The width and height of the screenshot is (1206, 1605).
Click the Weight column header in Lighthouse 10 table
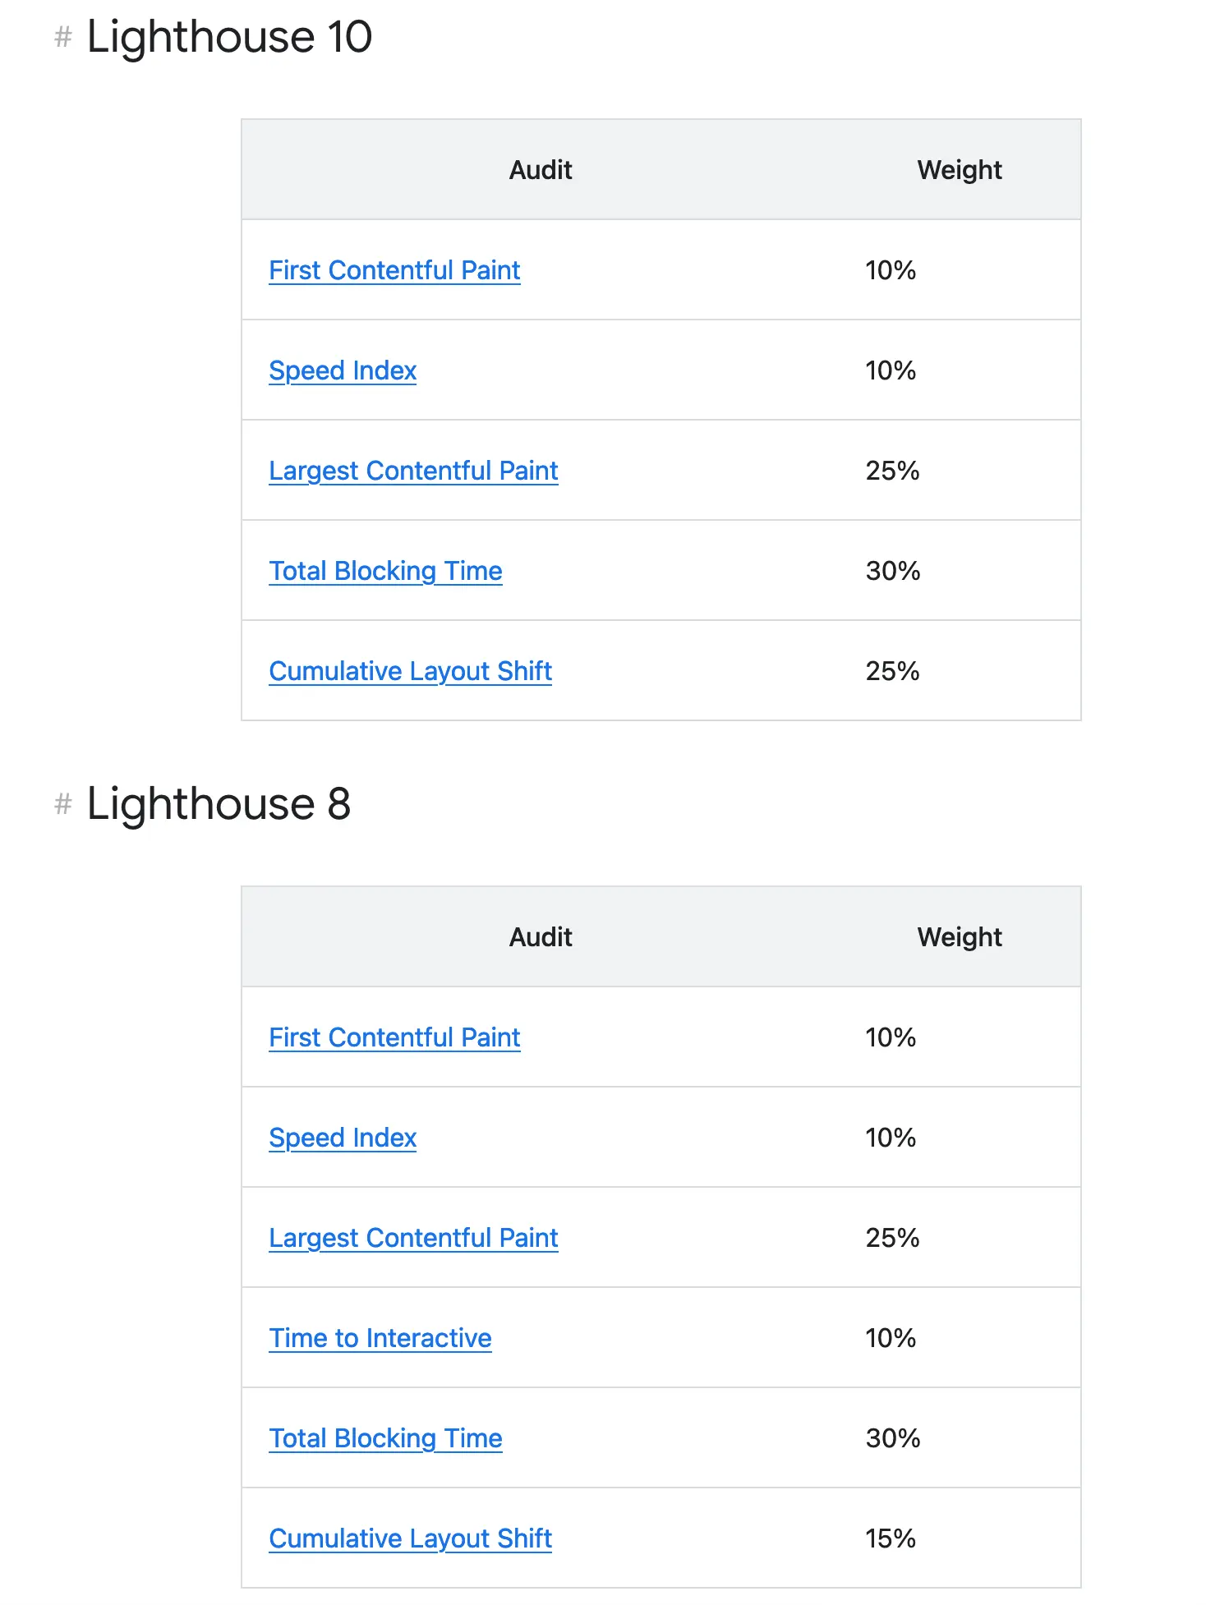[x=959, y=169]
